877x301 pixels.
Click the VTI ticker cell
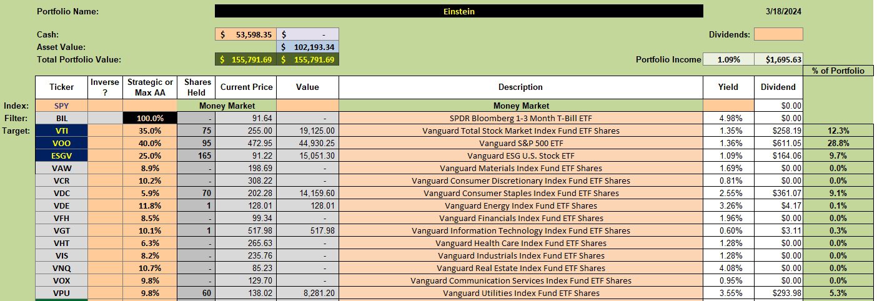click(61, 131)
